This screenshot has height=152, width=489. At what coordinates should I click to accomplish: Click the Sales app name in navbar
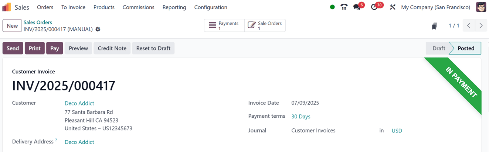[22, 7]
